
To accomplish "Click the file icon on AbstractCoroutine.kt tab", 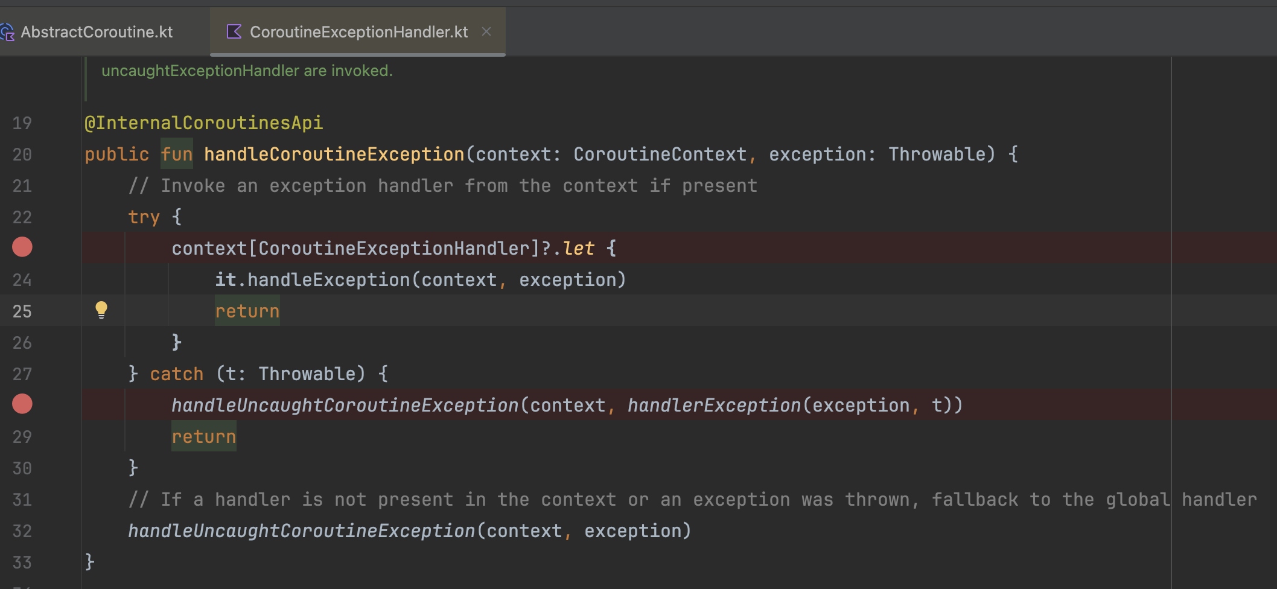I will pyautogui.click(x=8, y=31).
